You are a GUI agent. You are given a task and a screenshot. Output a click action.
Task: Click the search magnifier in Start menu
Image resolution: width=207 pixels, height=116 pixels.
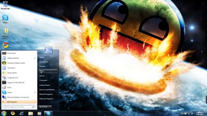(x=33, y=107)
